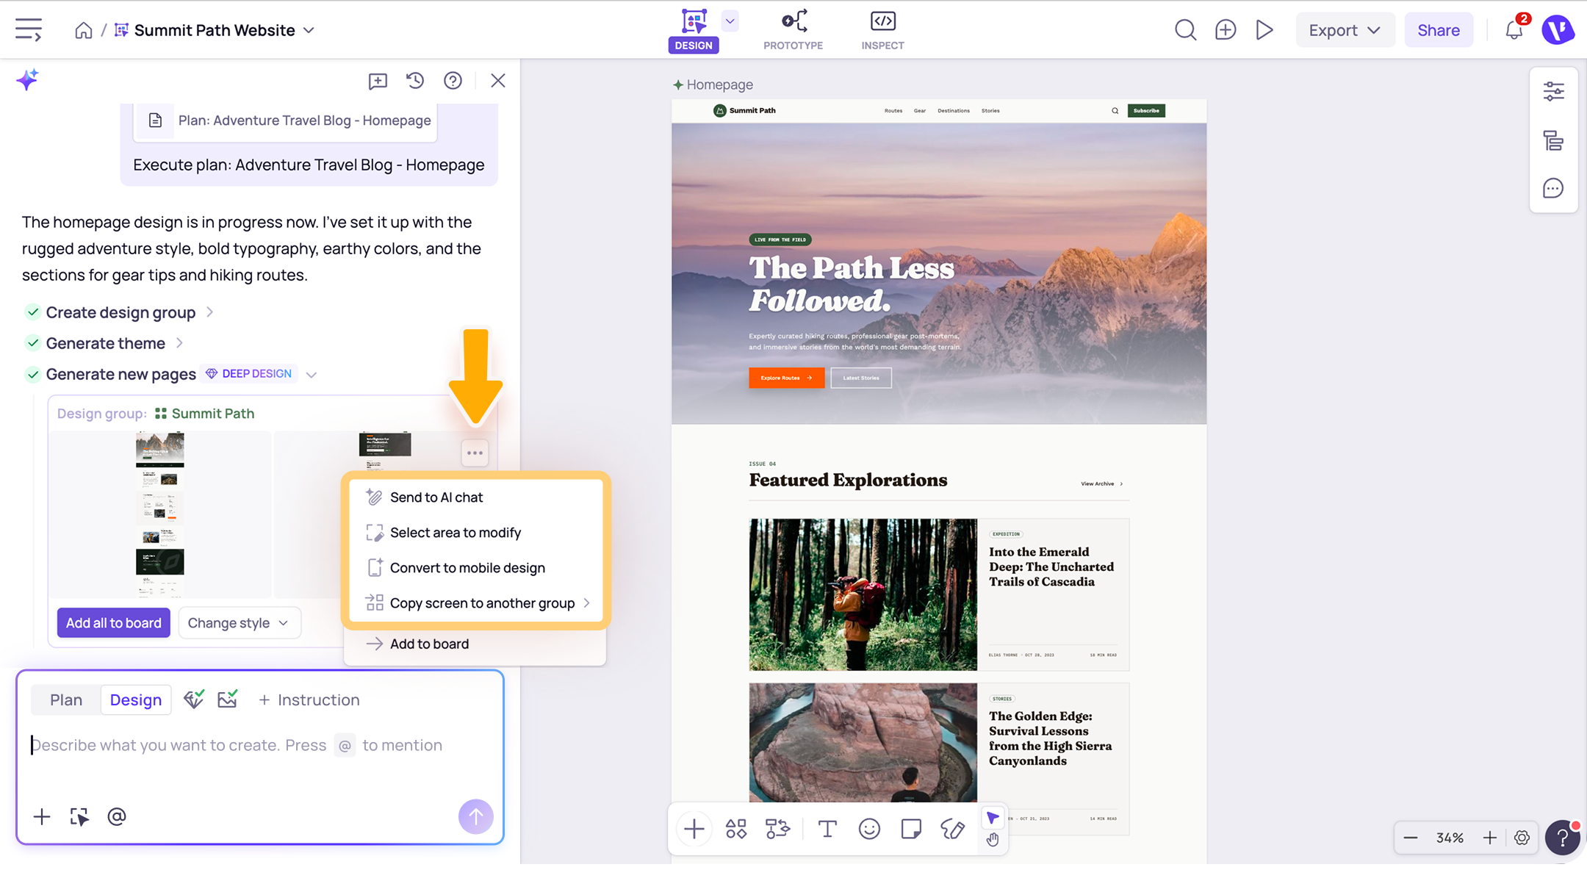Select the Text tool
The height and width of the screenshot is (892, 1587).
click(827, 830)
